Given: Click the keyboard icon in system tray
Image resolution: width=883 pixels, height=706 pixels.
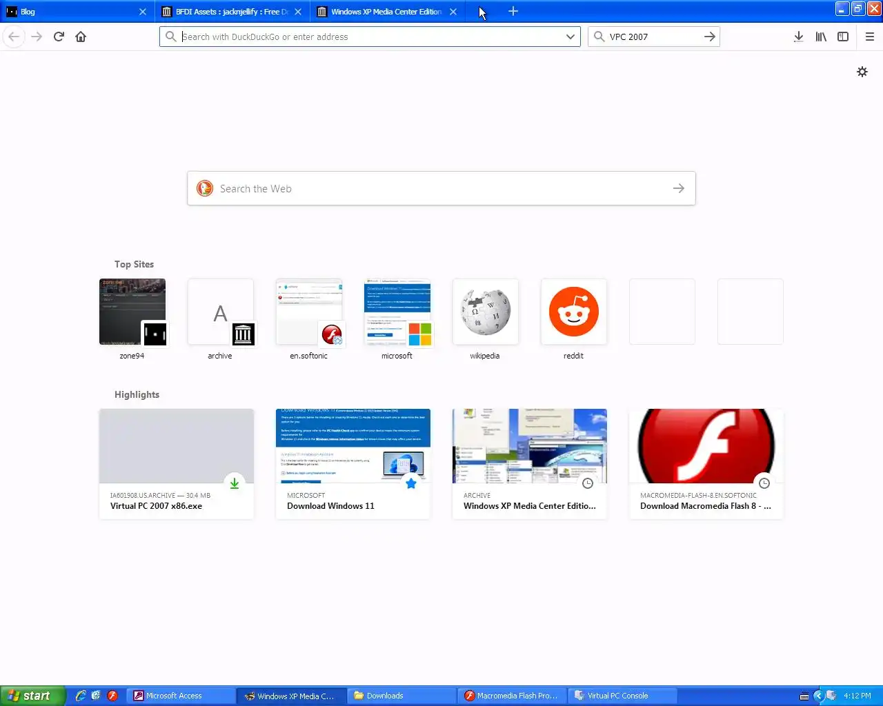Looking at the screenshot, I should 804,696.
